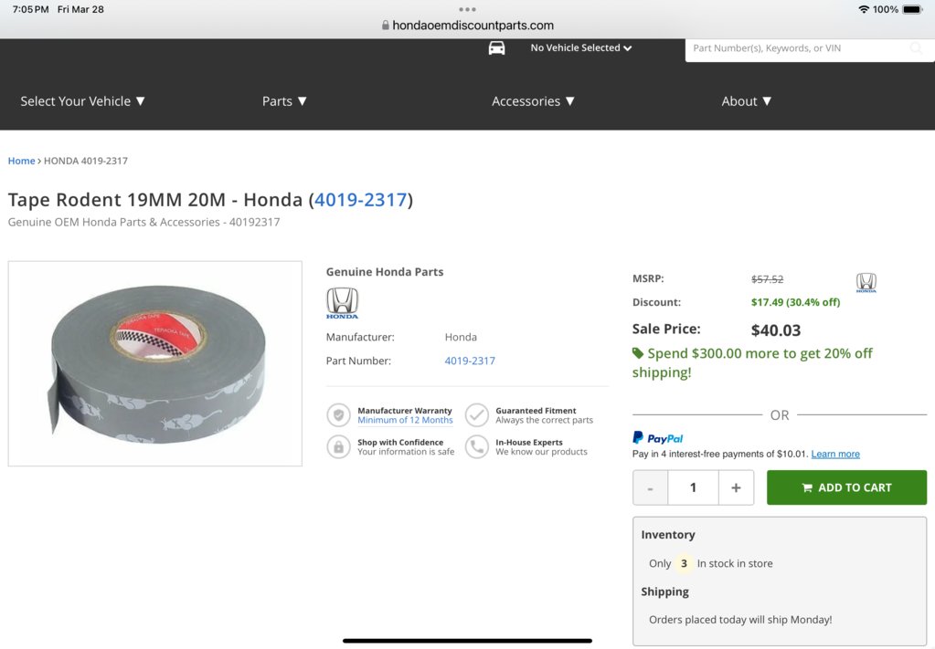Click the quantity input field
Viewport: 935px width, 649px height.
click(693, 487)
